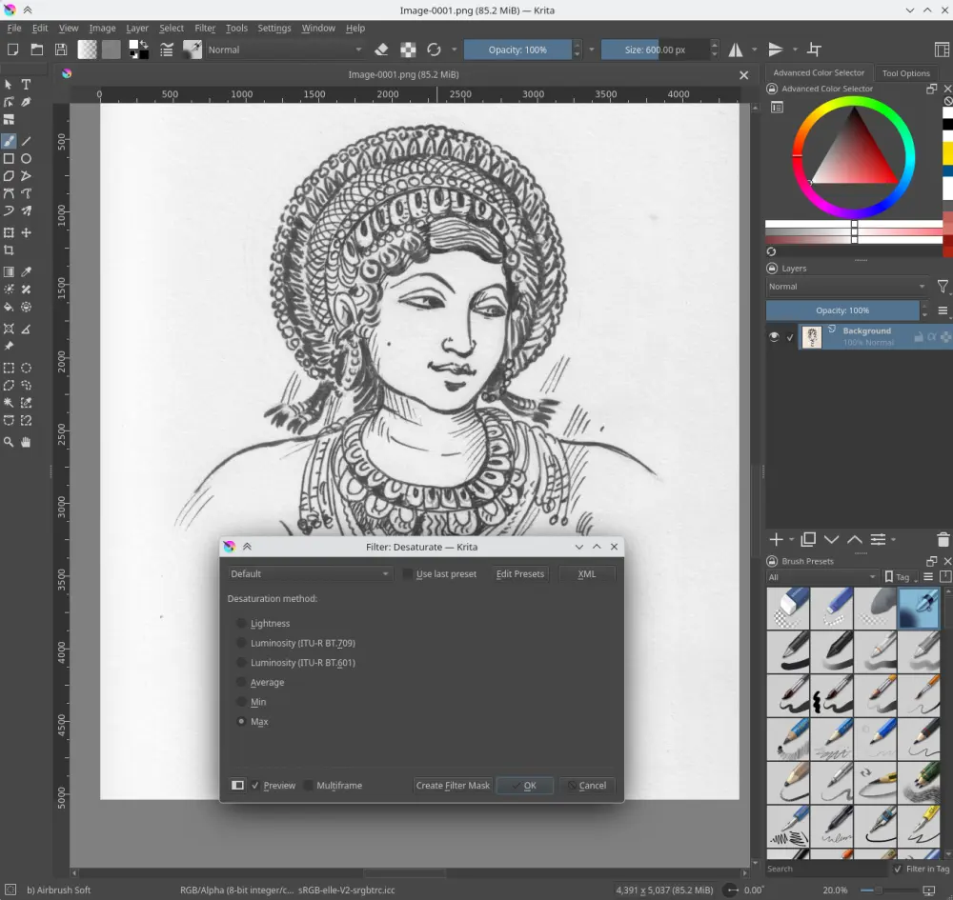
Task: Adjust the brush Size slider
Action: tap(656, 50)
